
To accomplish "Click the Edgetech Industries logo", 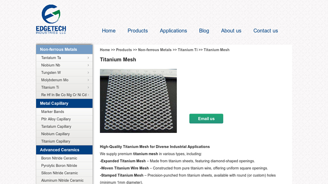I will coord(51,19).
